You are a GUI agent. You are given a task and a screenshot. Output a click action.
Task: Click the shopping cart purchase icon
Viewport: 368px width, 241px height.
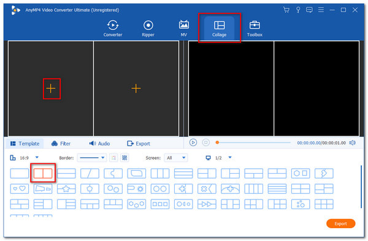point(286,10)
